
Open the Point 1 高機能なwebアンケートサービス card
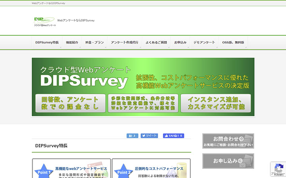click(x=71, y=169)
